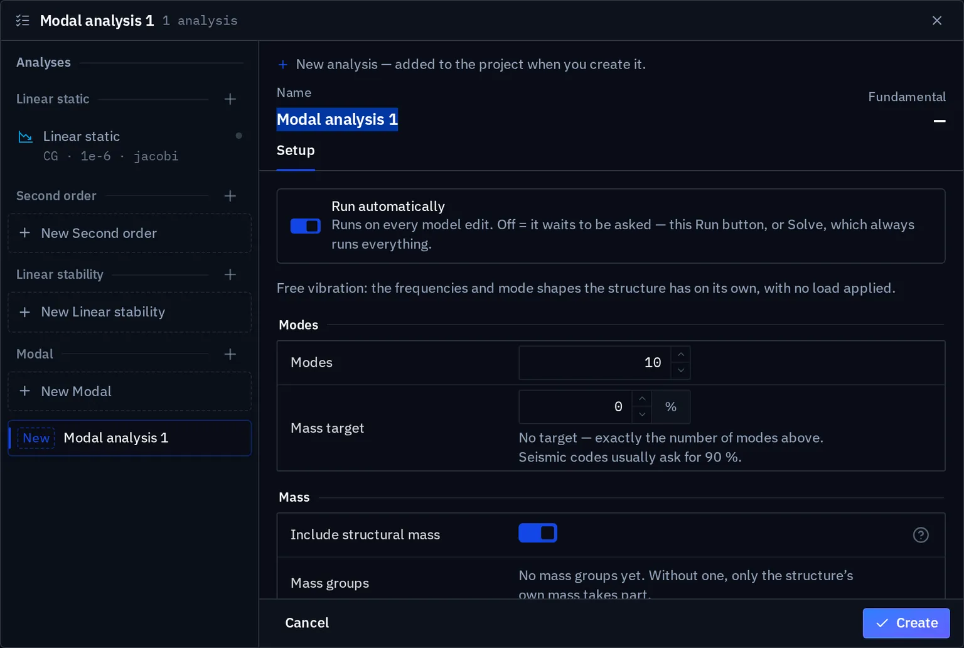The width and height of the screenshot is (964, 648).
Task: Click the Linear static chart icon
Action: coord(26,137)
